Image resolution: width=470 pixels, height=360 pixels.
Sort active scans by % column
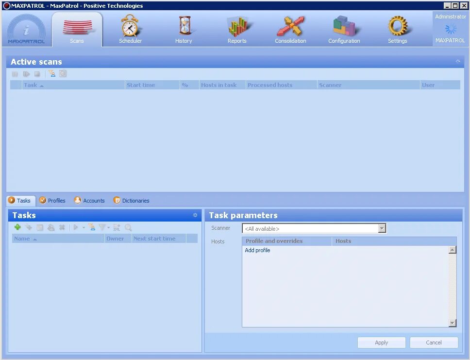tap(189, 85)
